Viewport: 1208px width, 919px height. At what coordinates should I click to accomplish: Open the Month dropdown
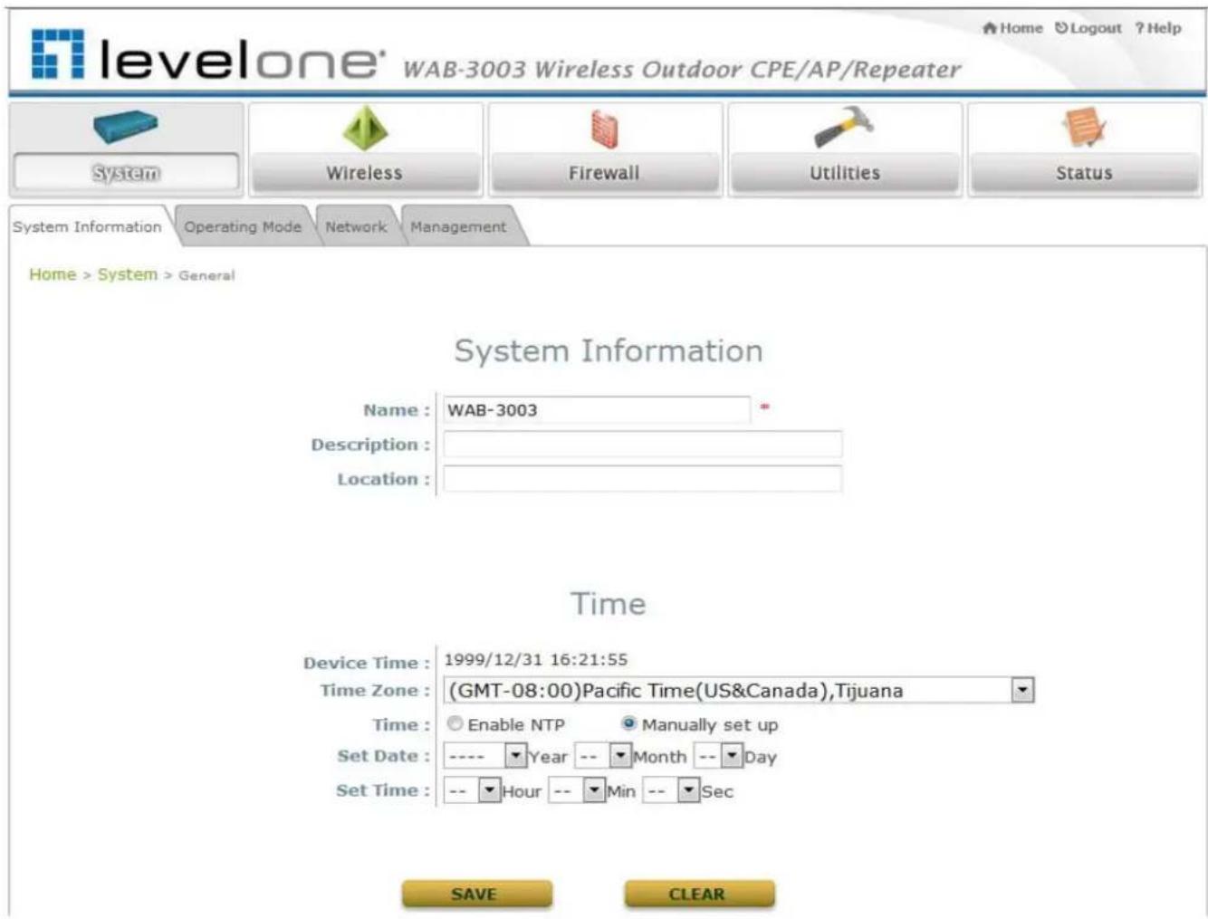tap(603, 756)
